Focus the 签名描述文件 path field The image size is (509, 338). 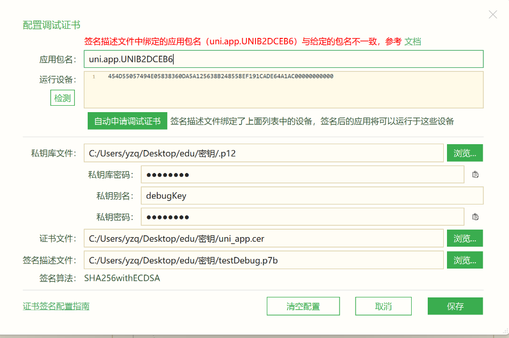coord(264,260)
